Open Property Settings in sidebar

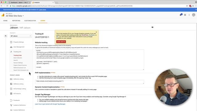[x=18, y=42]
